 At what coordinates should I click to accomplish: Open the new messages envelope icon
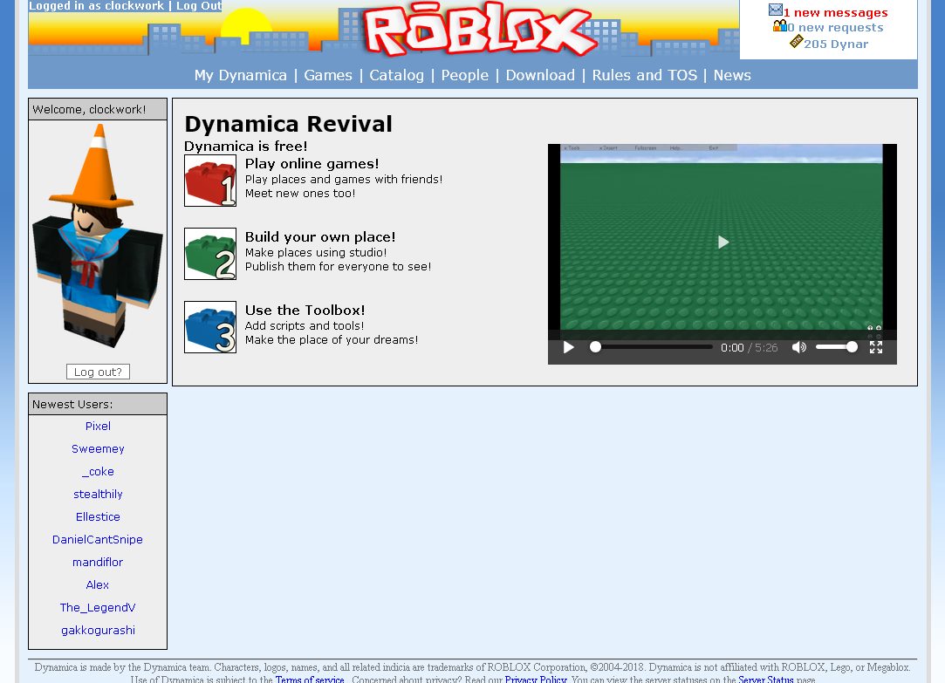point(775,10)
